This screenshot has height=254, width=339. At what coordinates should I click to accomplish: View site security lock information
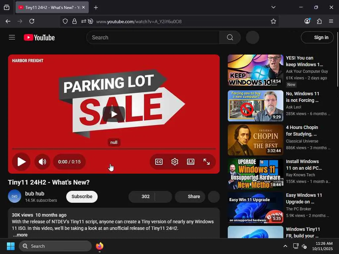74,21
